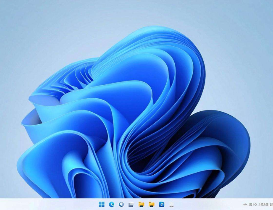Open Task View from the taskbar

(x=131, y=205)
